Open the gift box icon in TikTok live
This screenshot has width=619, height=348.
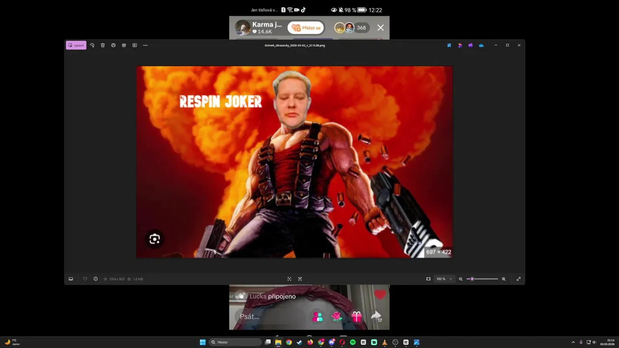coord(356,317)
